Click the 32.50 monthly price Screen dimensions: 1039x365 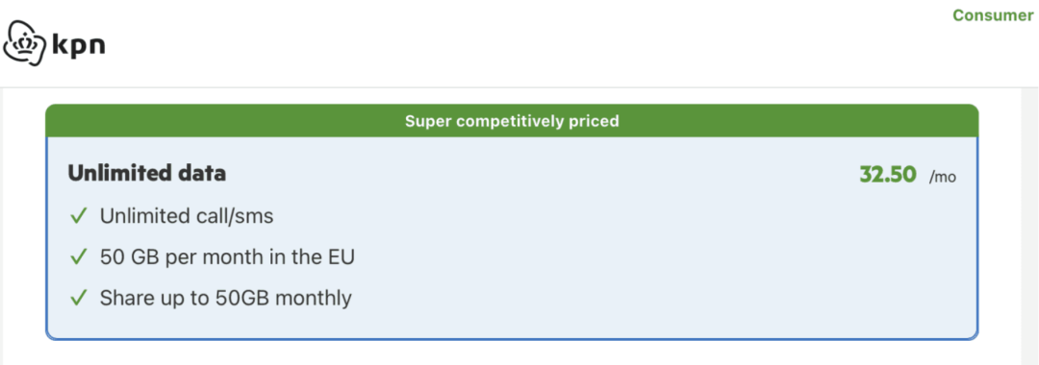(888, 175)
